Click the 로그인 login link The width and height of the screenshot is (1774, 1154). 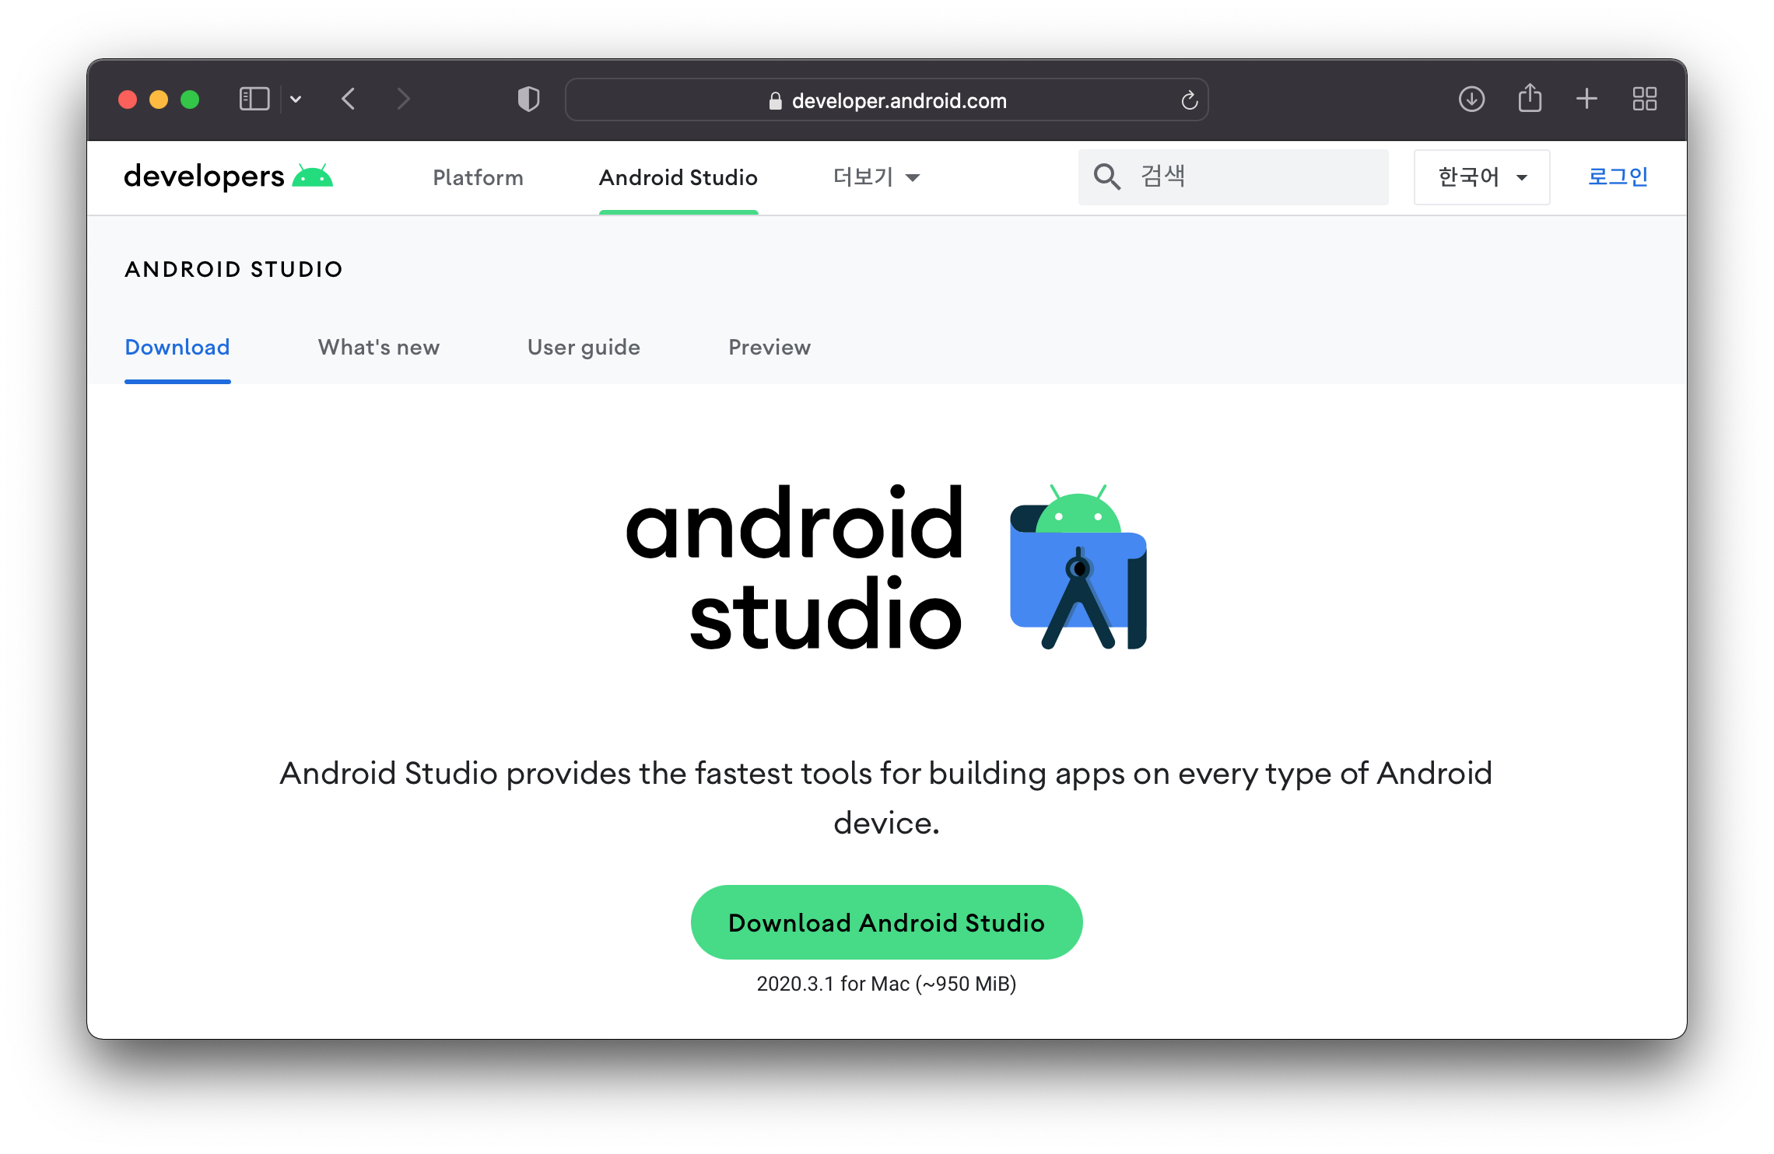pos(1619,177)
